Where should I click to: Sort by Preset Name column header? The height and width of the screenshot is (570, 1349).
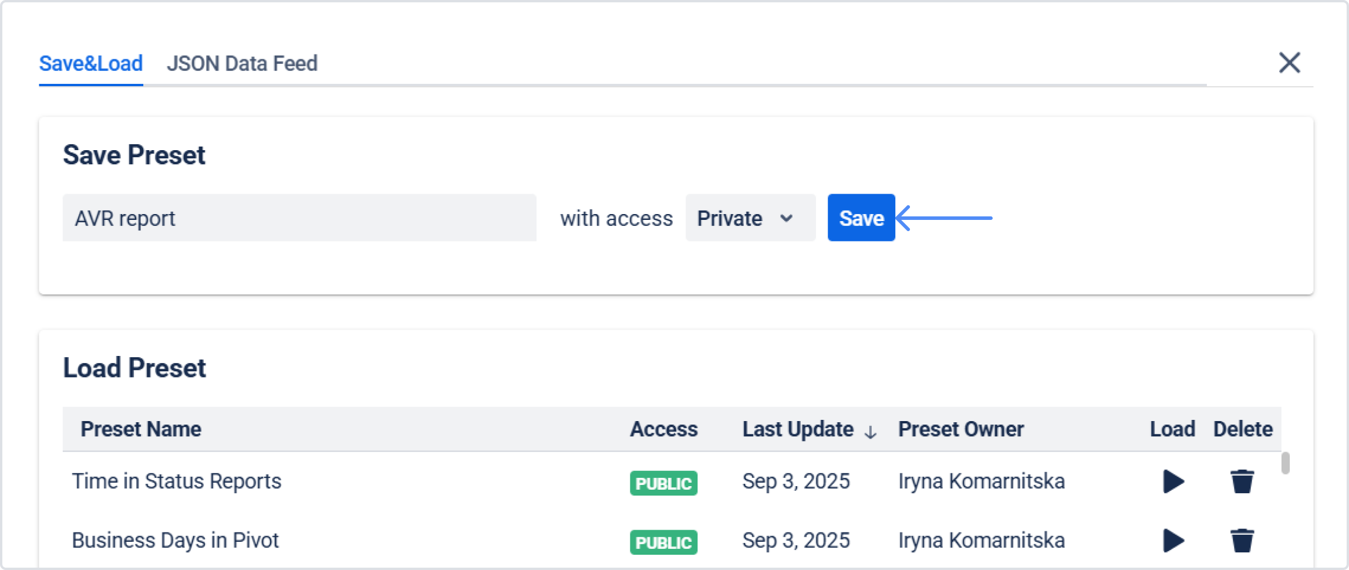(141, 429)
